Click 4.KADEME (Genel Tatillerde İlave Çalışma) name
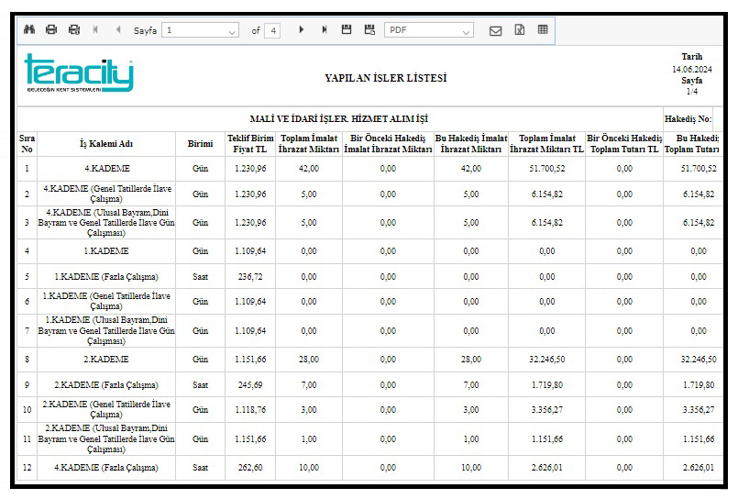The height and width of the screenshot is (499, 738). click(107, 194)
